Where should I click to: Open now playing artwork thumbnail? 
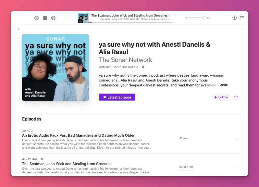pos(83,18)
